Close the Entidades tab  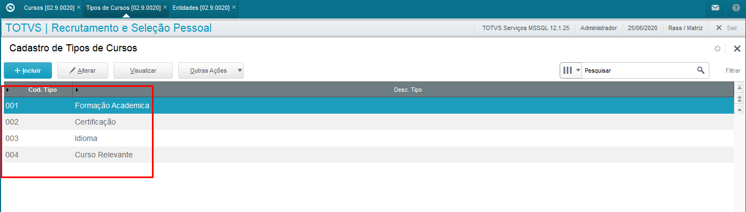coord(234,8)
